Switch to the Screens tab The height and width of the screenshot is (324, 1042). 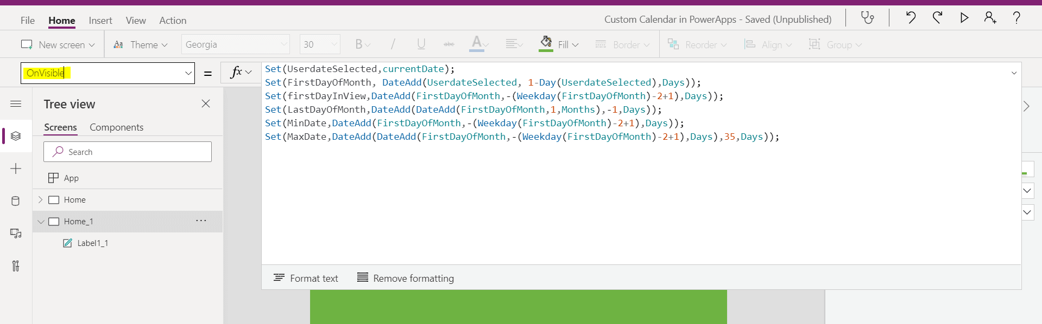[60, 127]
